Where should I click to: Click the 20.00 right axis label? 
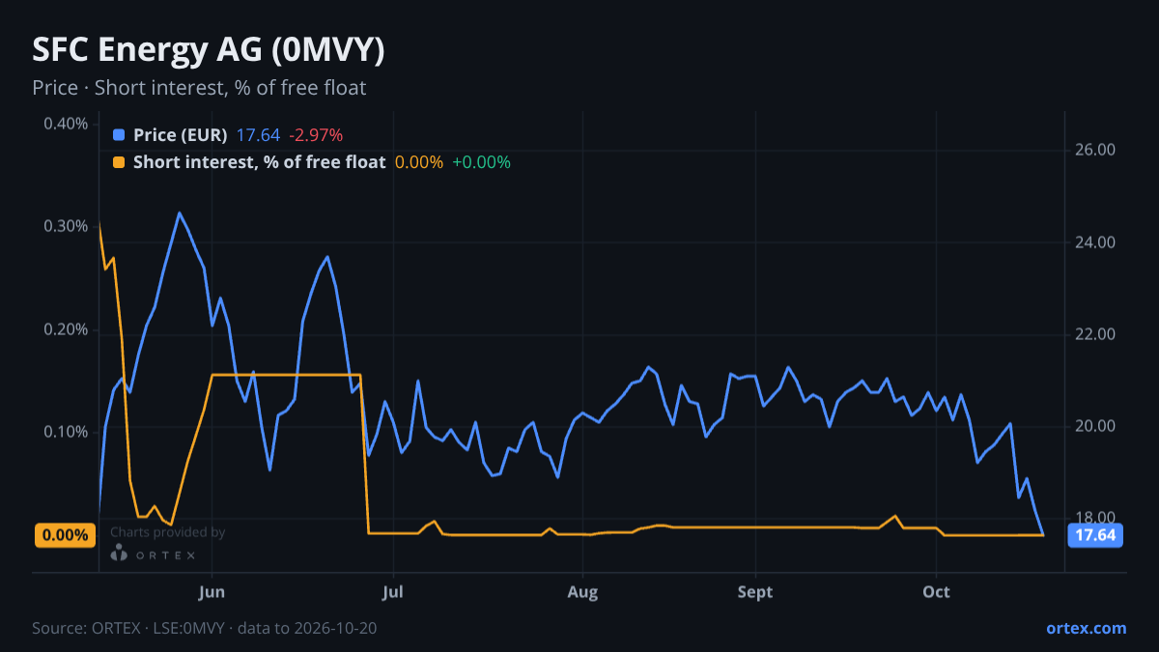(1095, 427)
